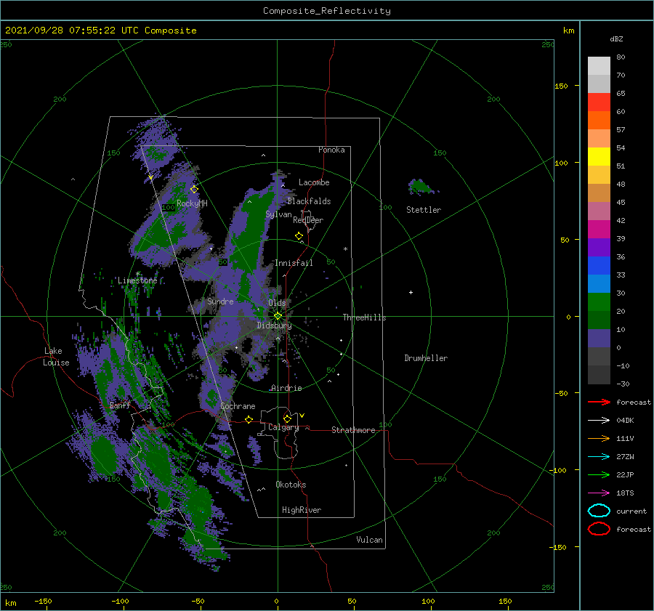Click the yellow diamond marker above Calgary label
Screen dimensions: 654x611
pos(287,418)
